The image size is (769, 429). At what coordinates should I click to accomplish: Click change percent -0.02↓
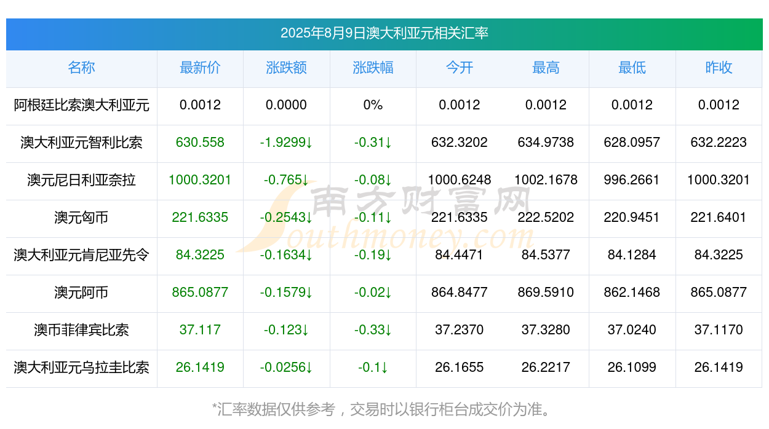pos(373,293)
